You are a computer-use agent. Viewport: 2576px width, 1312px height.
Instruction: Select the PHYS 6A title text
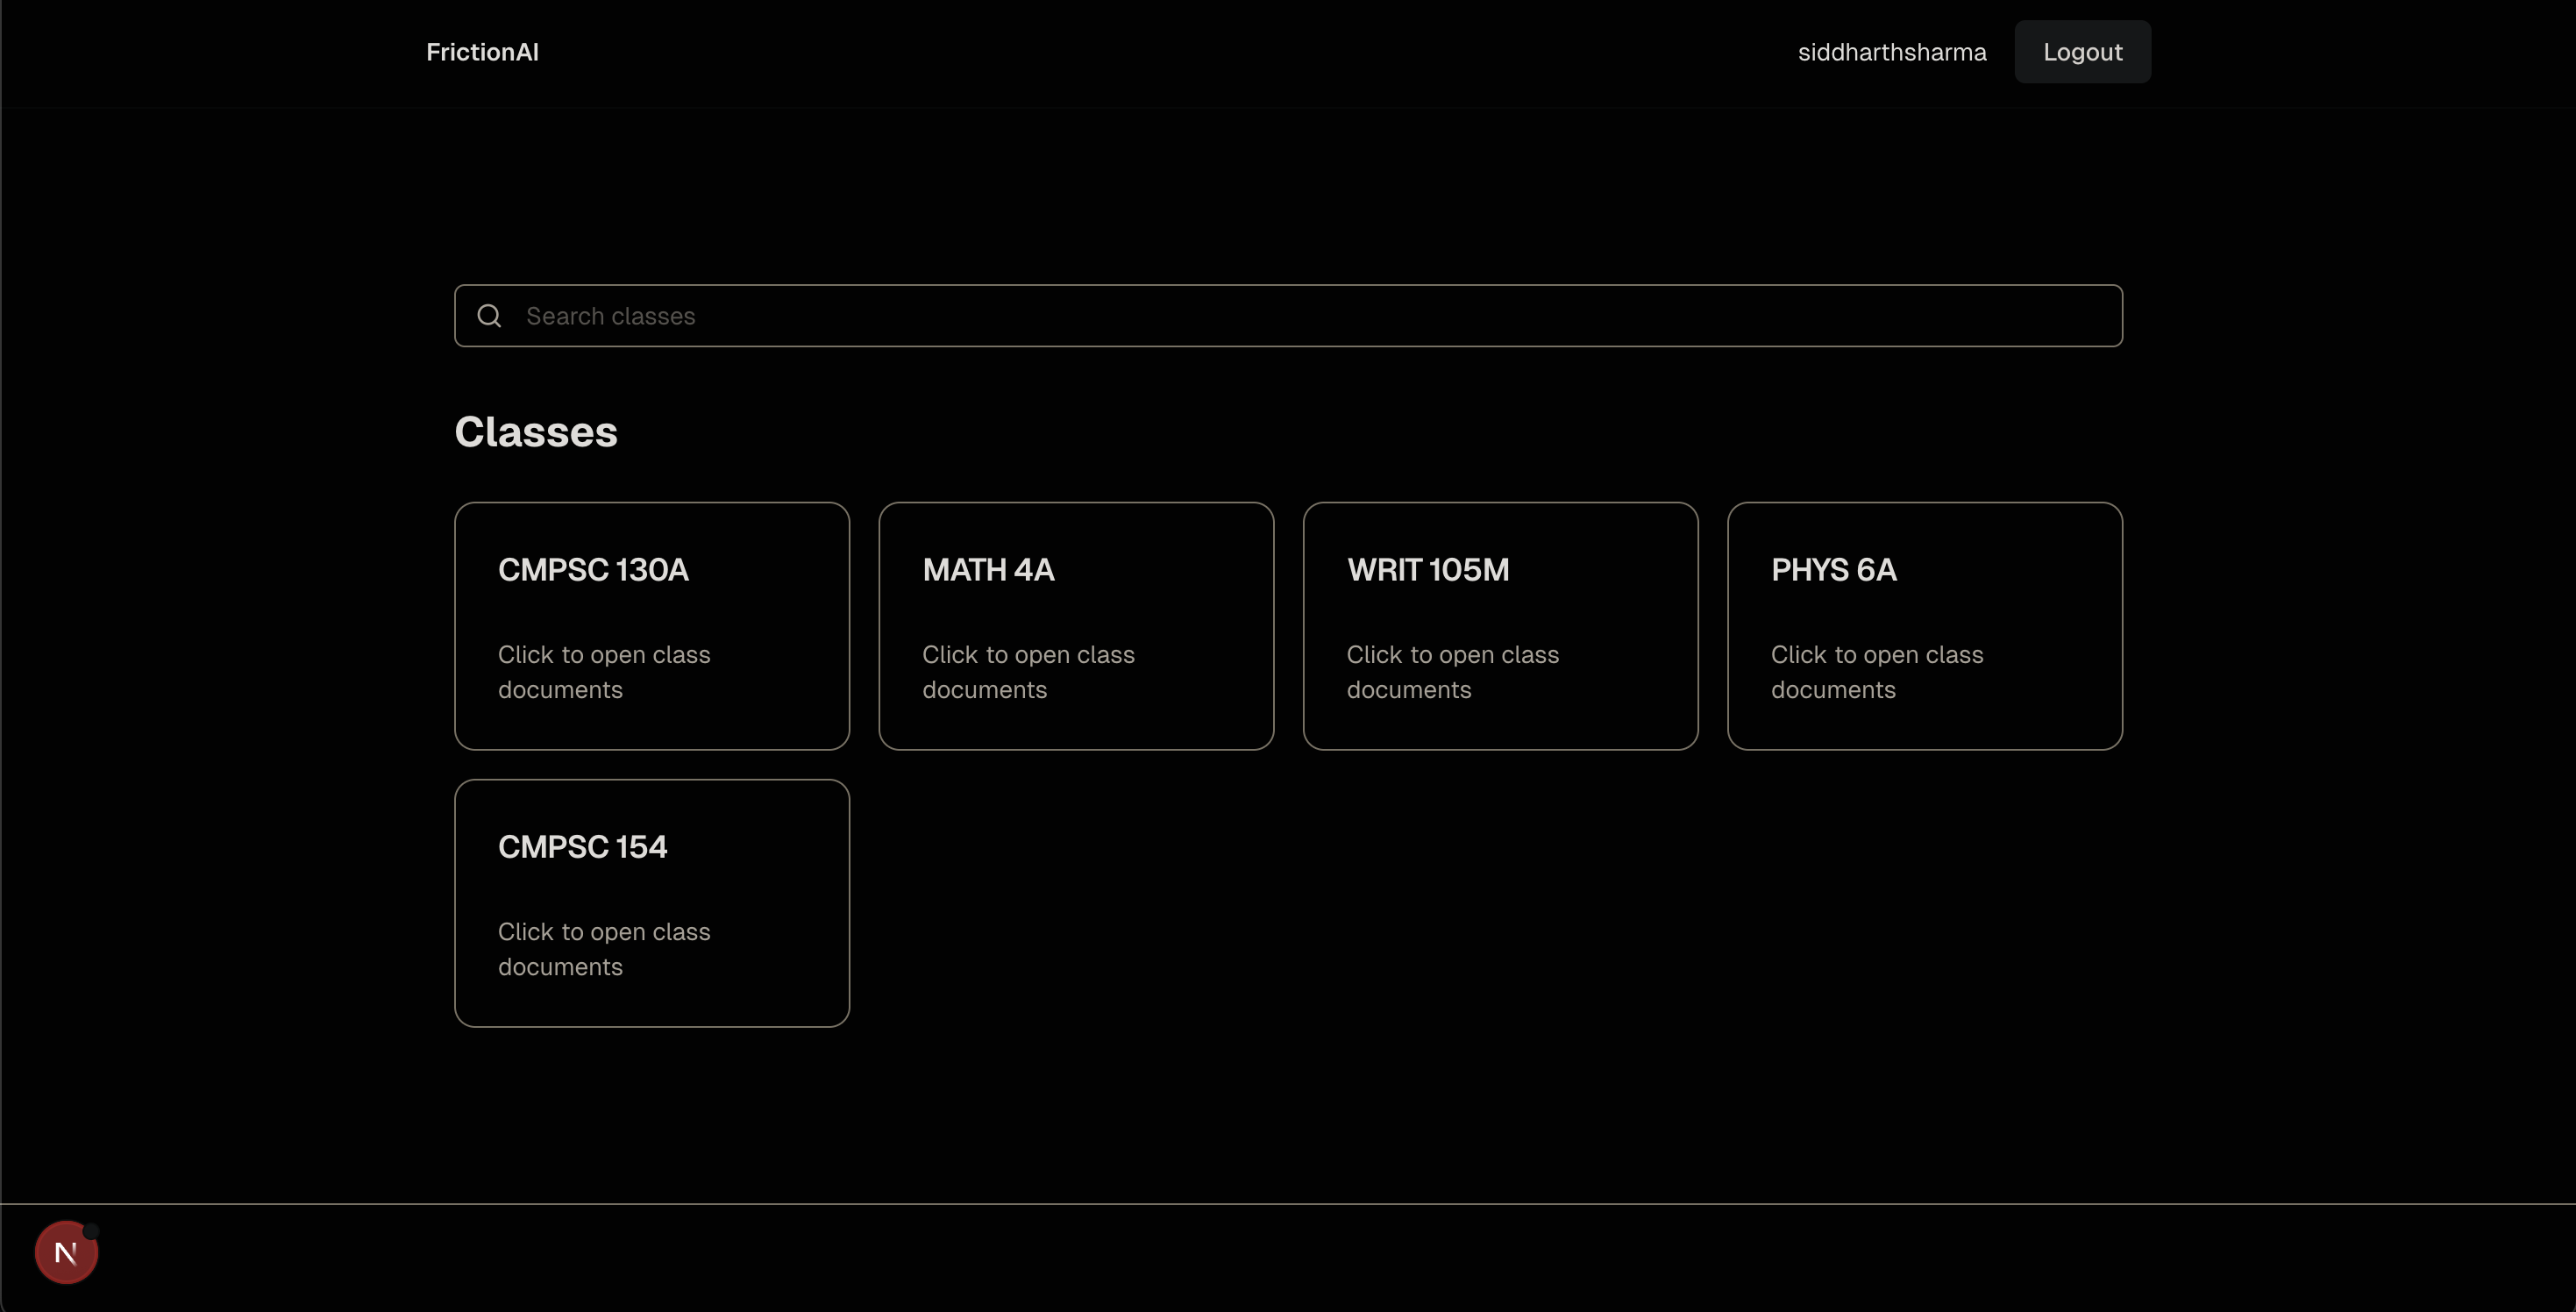coord(1833,570)
